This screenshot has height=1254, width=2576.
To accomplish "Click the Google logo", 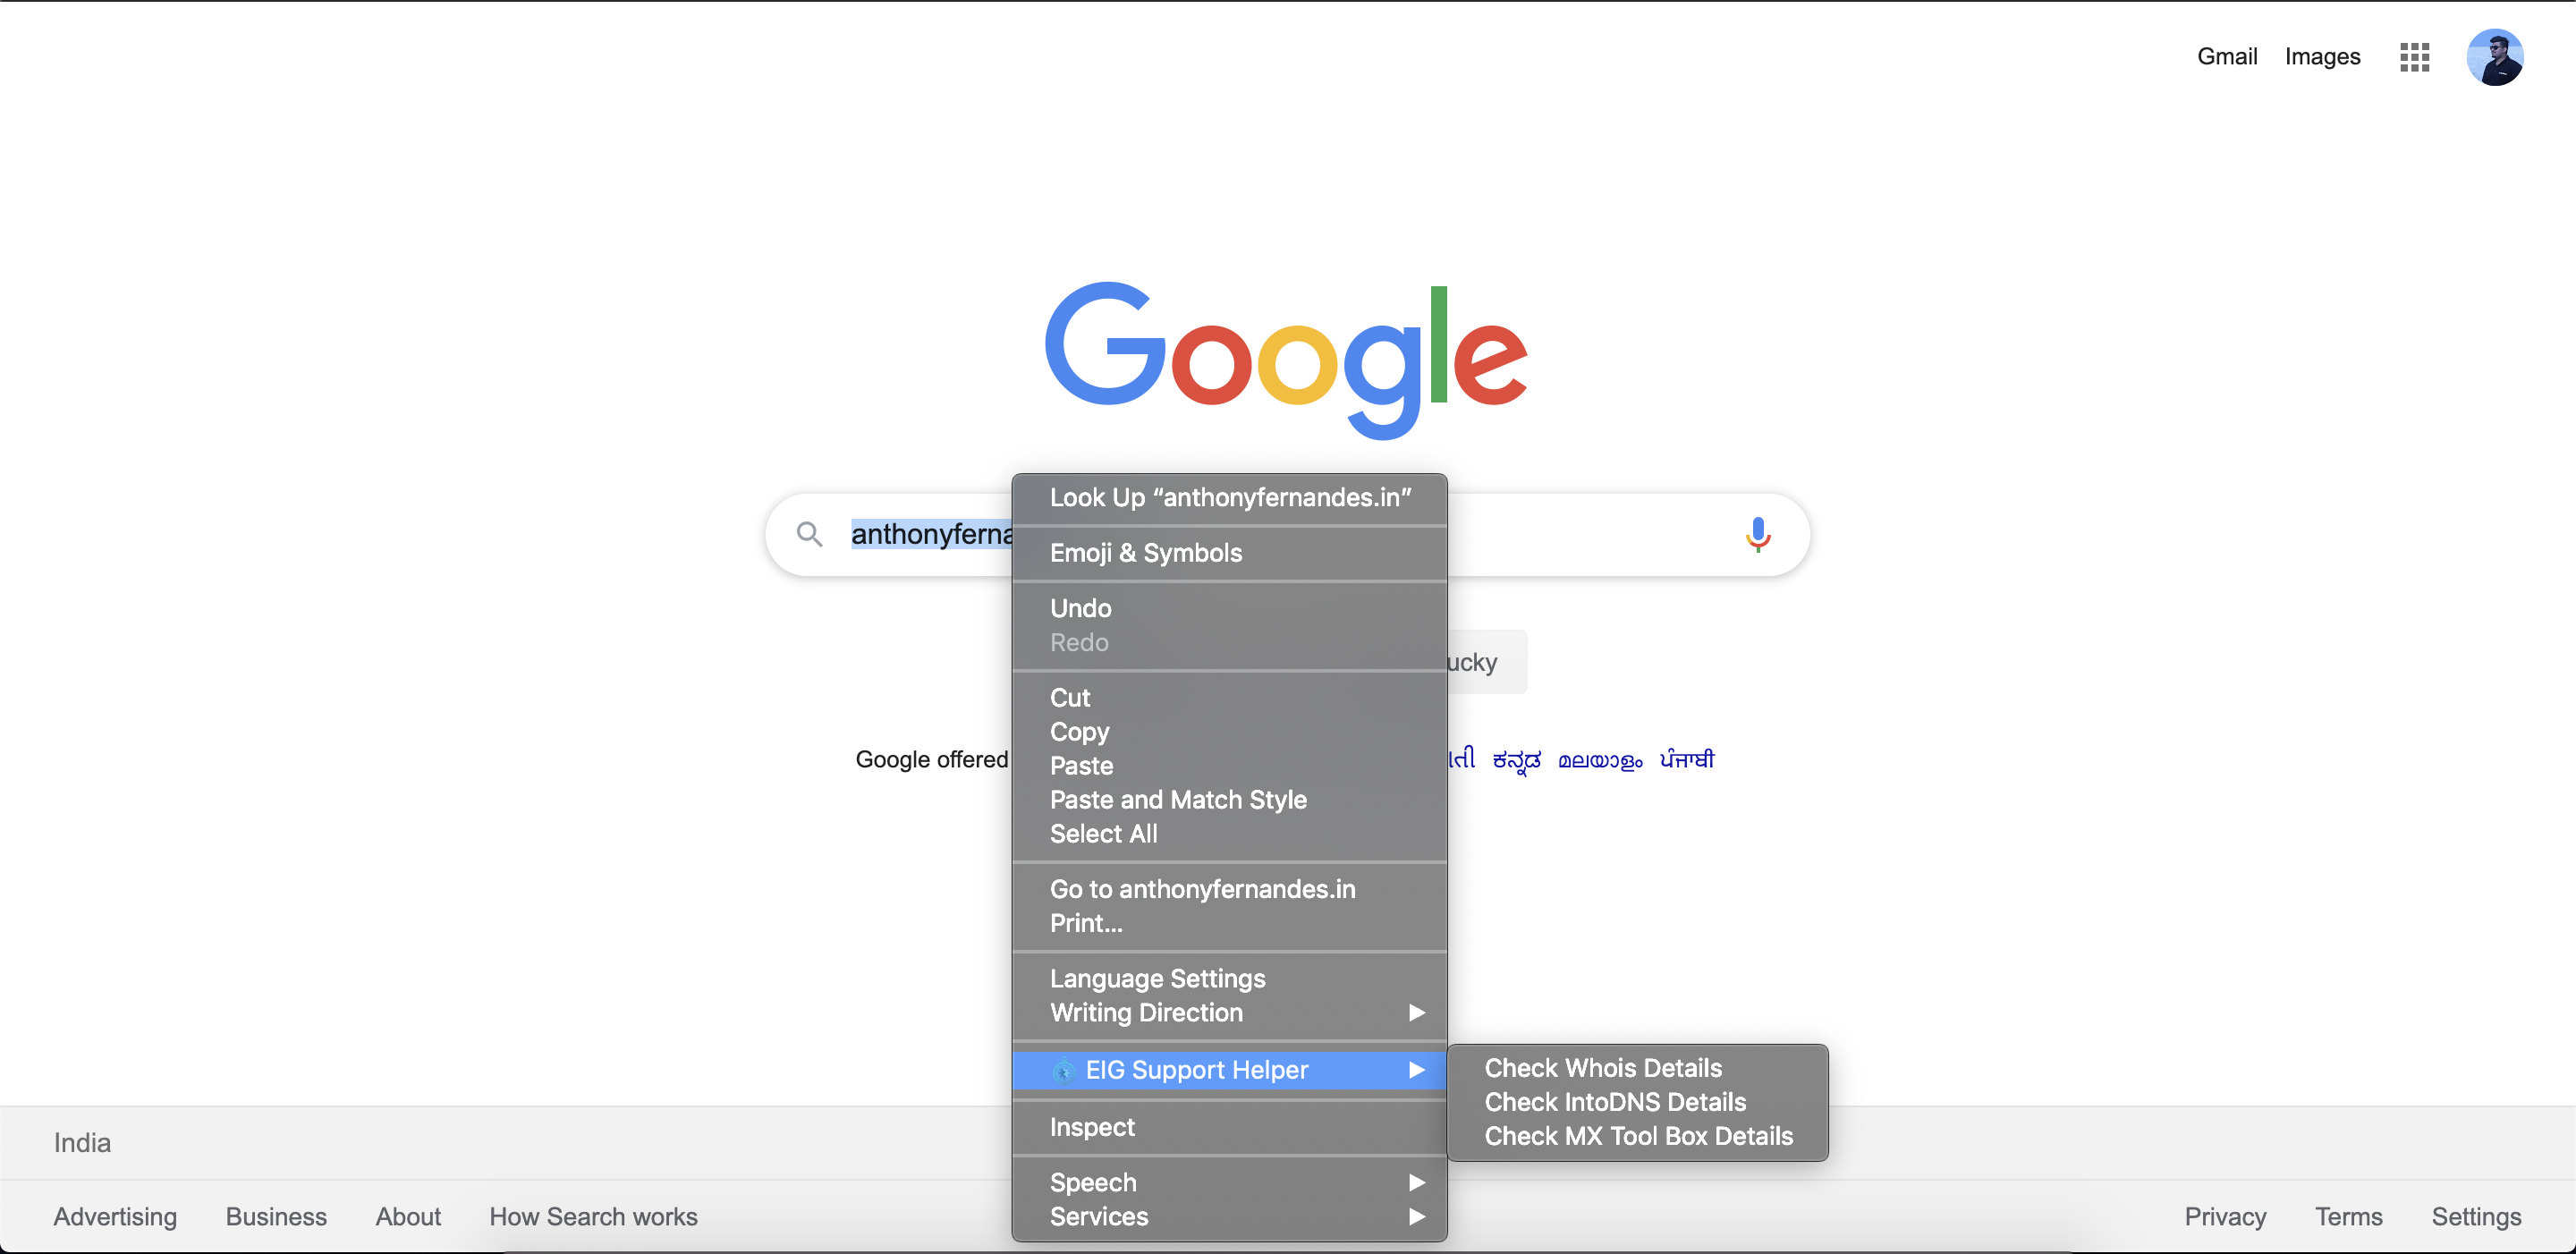I will click(1286, 360).
